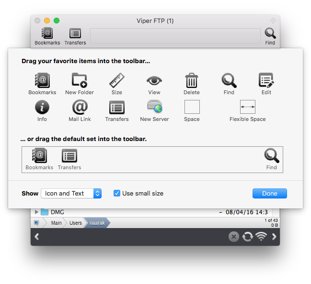Image resolution: width=311 pixels, height=284 pixels.
Task: Select the Delete trash item
Action: coord(191,84)
